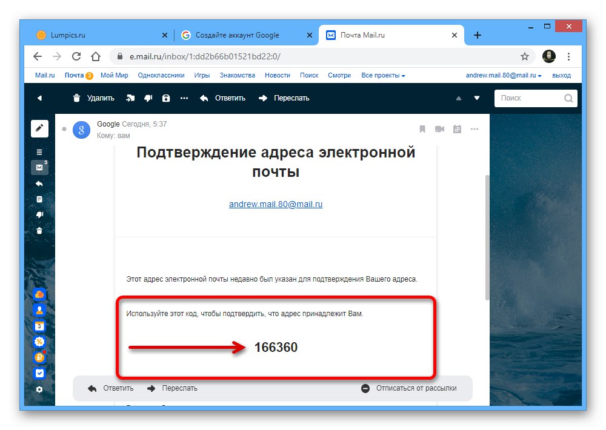Click the message vertical scrollbar
The height and width of the screenshot is (430, 606).
[487, 237]
